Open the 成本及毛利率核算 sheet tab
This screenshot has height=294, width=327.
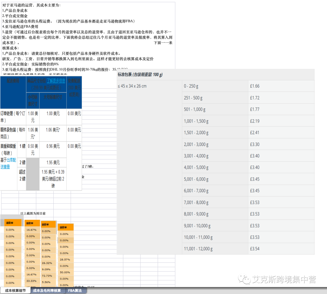click(47, 290)
